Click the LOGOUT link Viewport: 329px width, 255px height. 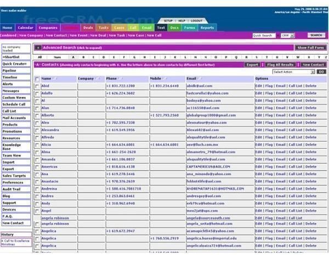[x=197, y=21]
